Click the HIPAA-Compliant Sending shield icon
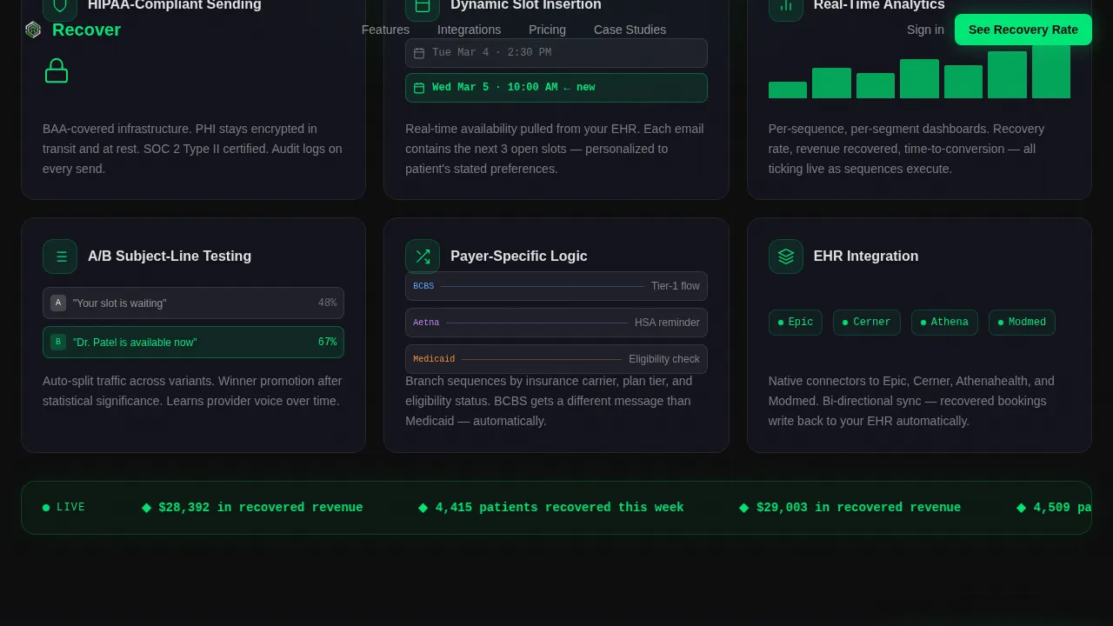The height and width of the screenshot is (626, 1113). click(x=60, y=7)
